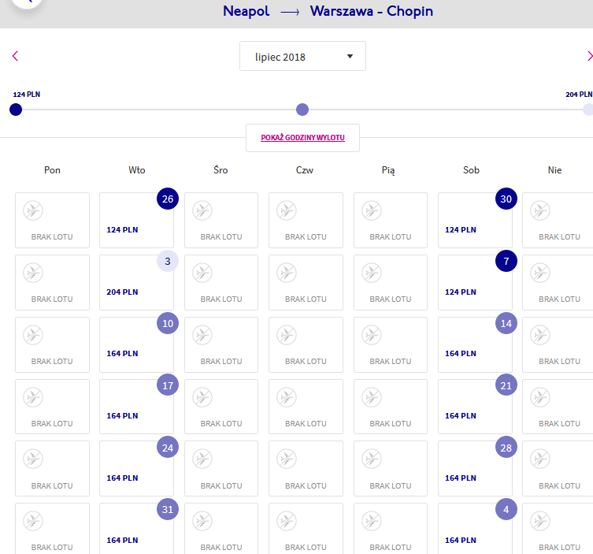The width and height of the screenshot is (593, 554).
Task: Click no-flight plane icon in Friday first row
Action: [x=372, y=210]
